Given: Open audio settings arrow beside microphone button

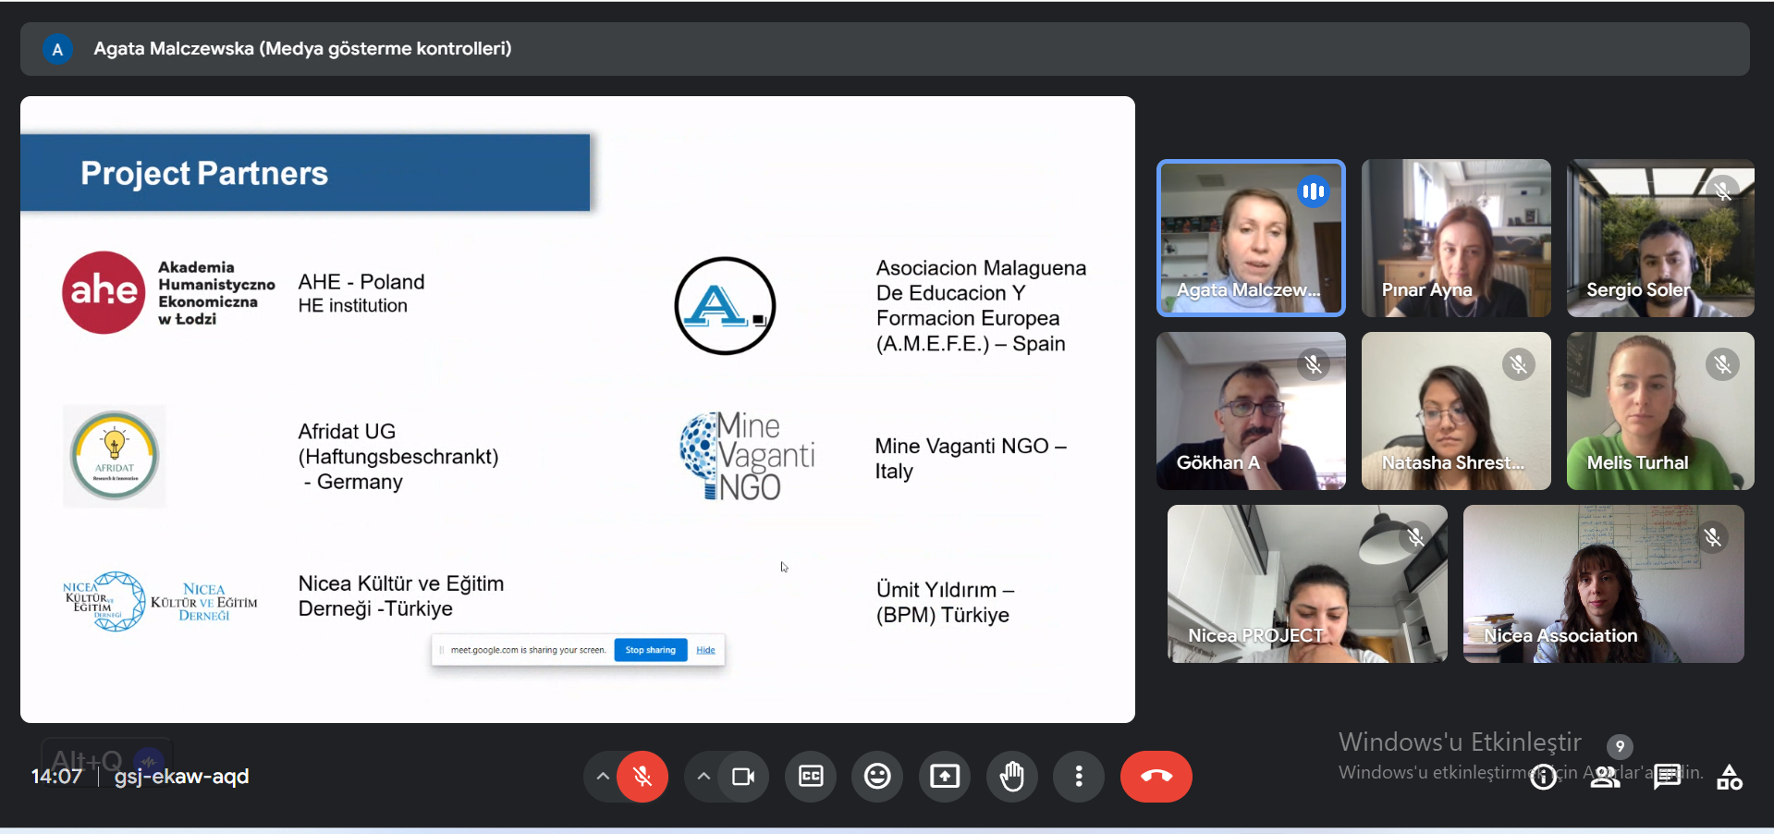Looking at the screenshot, I should click(x=603, y=777).
